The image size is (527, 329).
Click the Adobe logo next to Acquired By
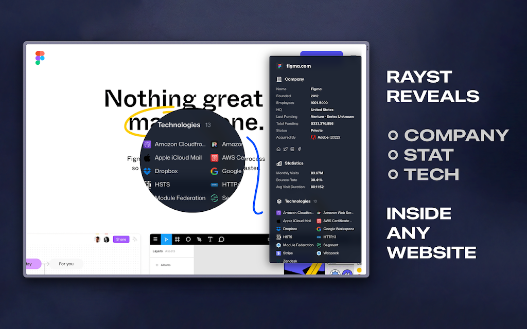[x=313, y=137]
